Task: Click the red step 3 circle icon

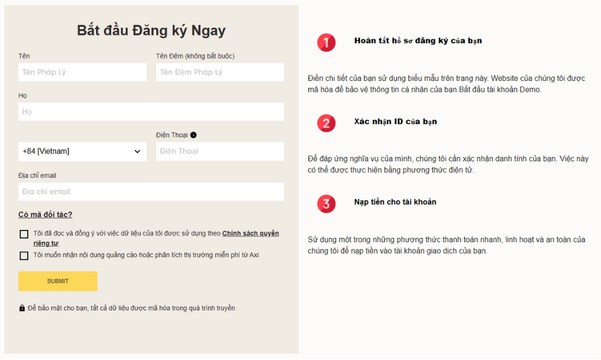Action: 326,203
